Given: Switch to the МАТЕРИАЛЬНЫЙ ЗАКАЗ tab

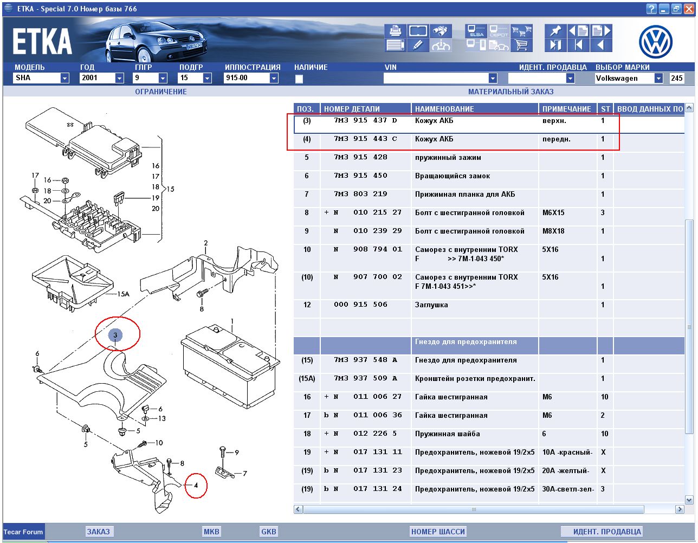Looking at the screenshot, I should (511, 92).
